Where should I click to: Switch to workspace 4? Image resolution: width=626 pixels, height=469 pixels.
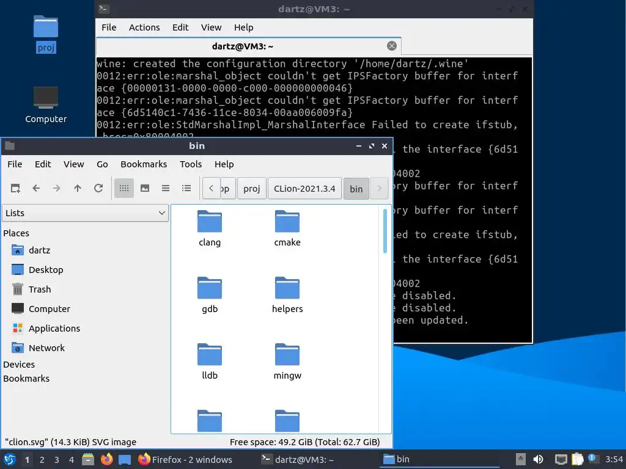[72, 460]
